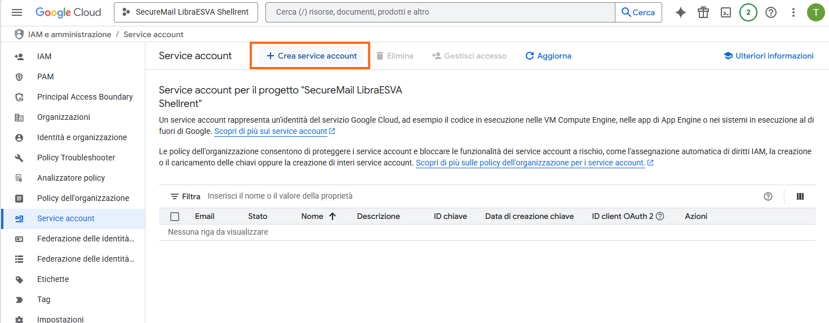Open notifications badge showing 2
Image resolution: width=829 pixels, height=323 pixels.
[748, 12]
